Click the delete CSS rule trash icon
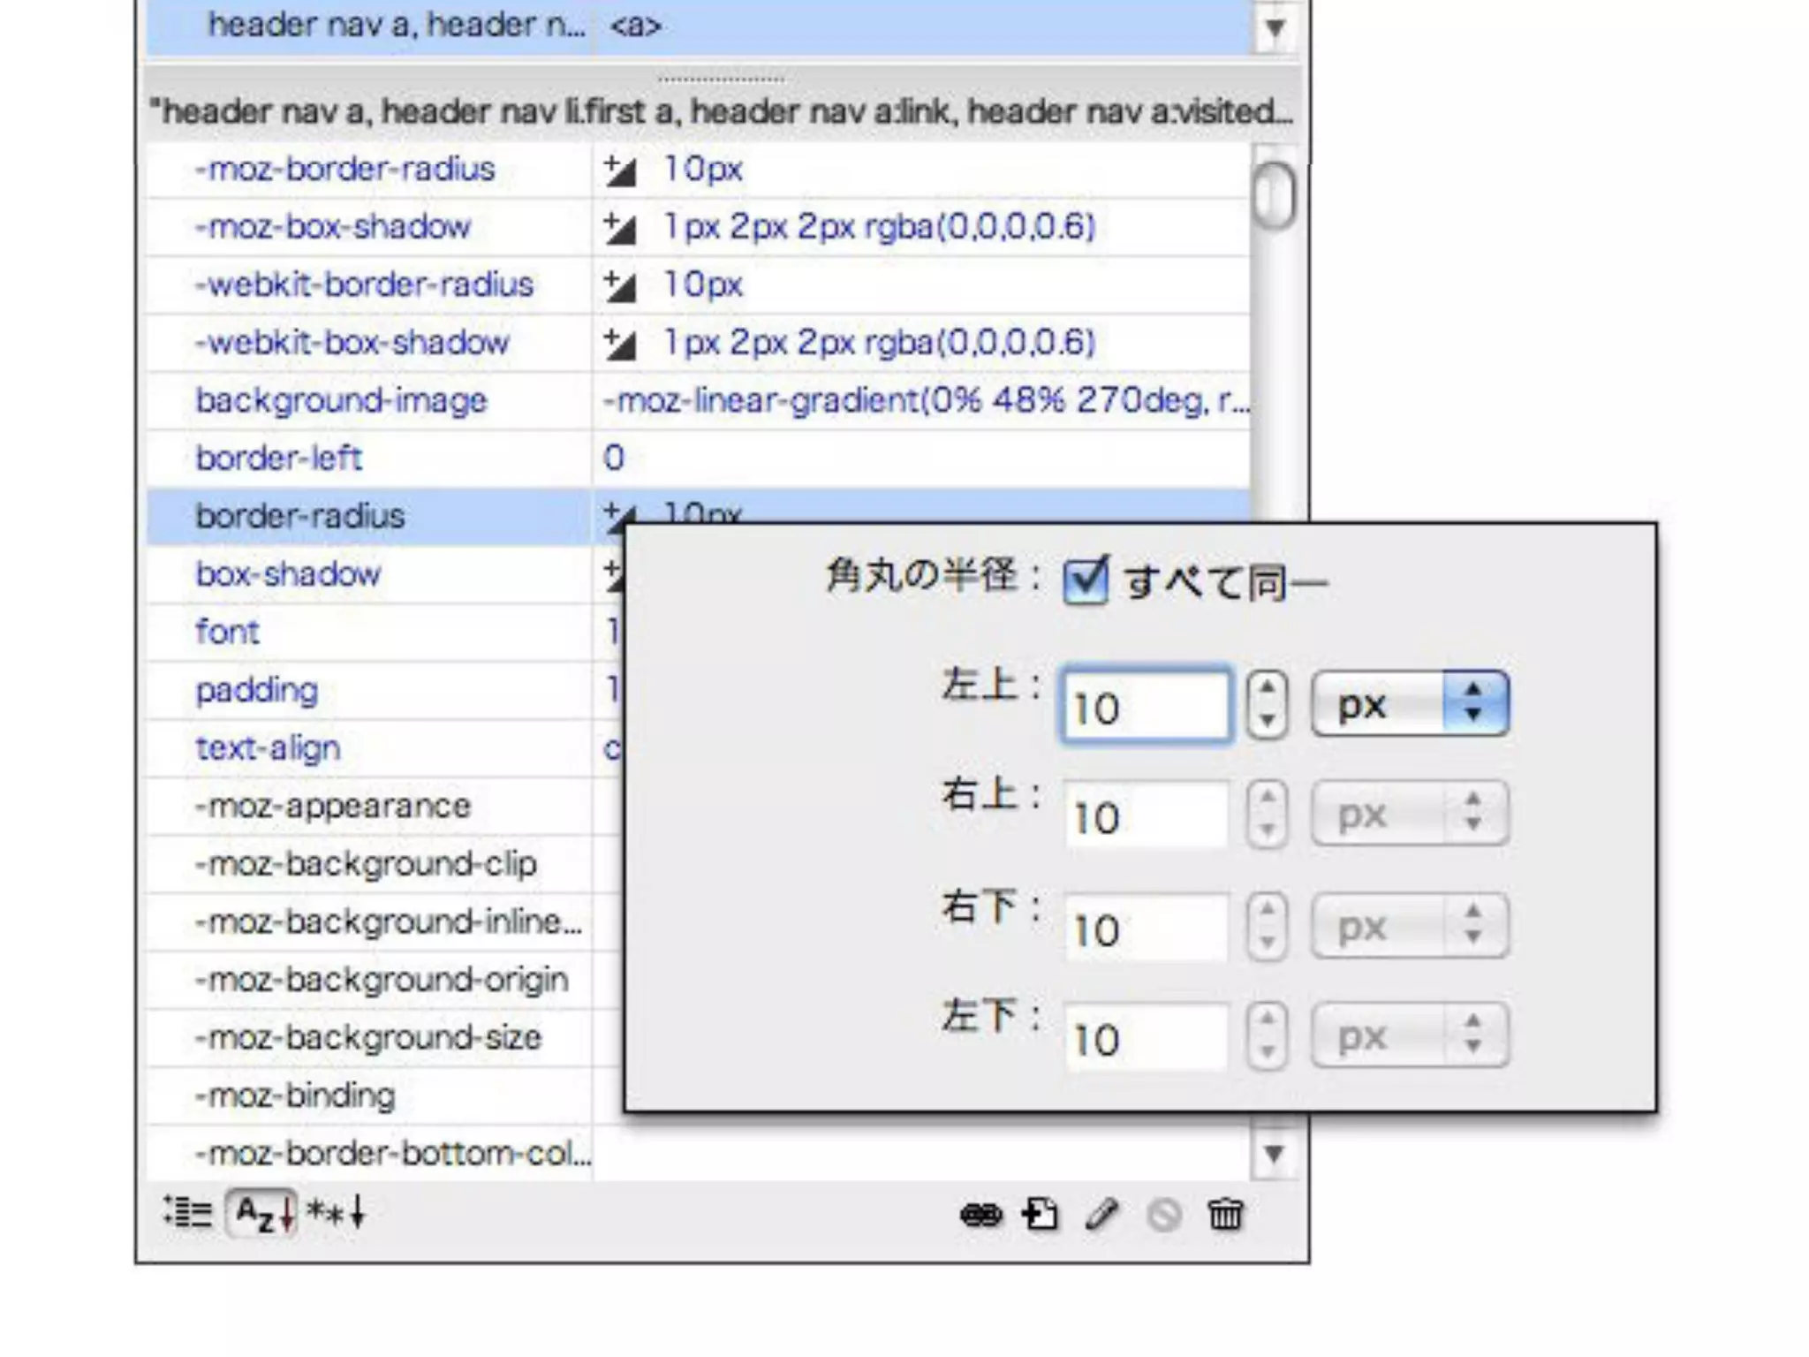The image size is (1809, 1357). pyautogui.click(x=1225, y=1215)
